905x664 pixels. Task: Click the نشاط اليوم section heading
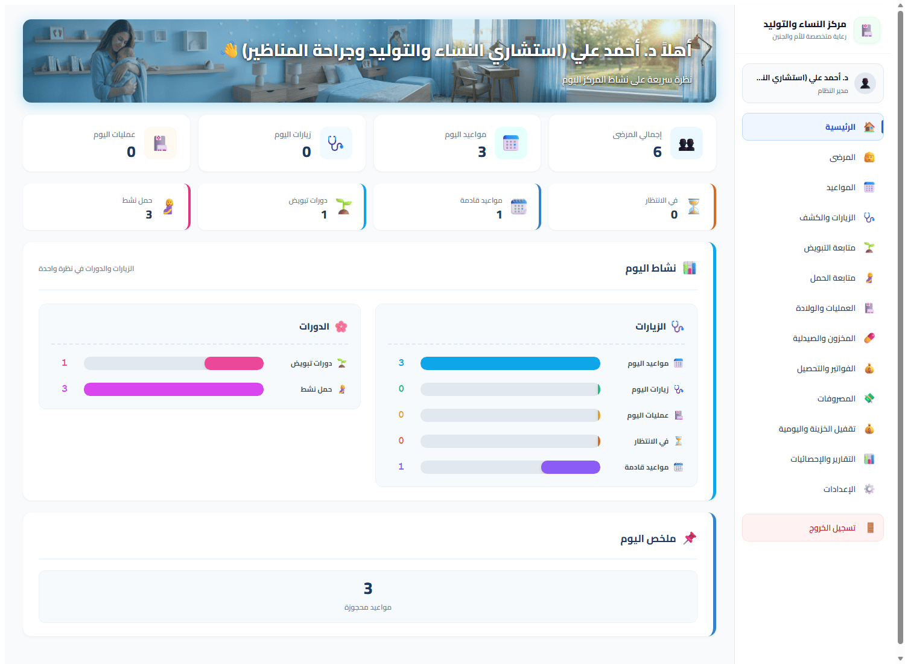pyautogui.click(x=650, y=268)
